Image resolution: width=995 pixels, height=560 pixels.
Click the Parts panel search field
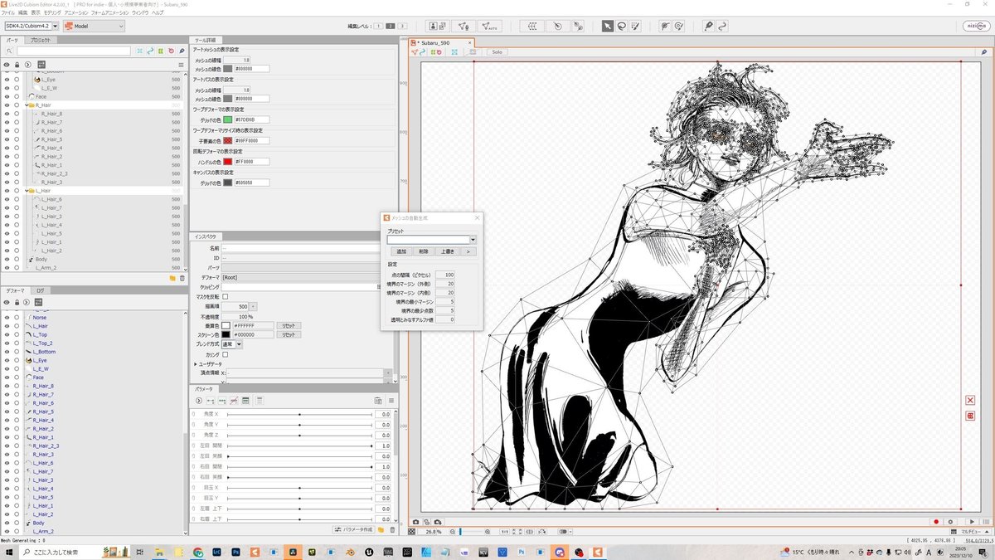74,51
